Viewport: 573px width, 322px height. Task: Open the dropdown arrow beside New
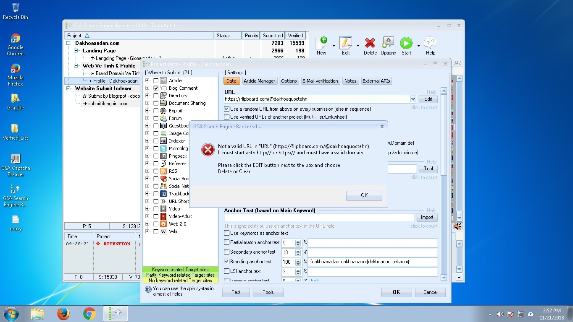pos(334,45)
